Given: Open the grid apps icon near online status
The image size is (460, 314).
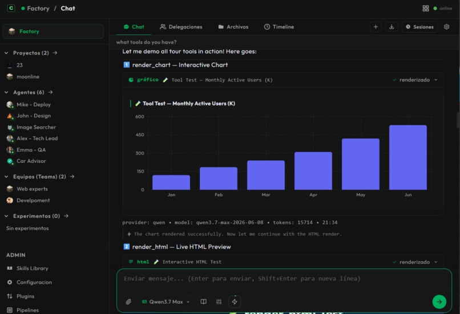Looking at the screenshot, I should (x=425, y=9).
